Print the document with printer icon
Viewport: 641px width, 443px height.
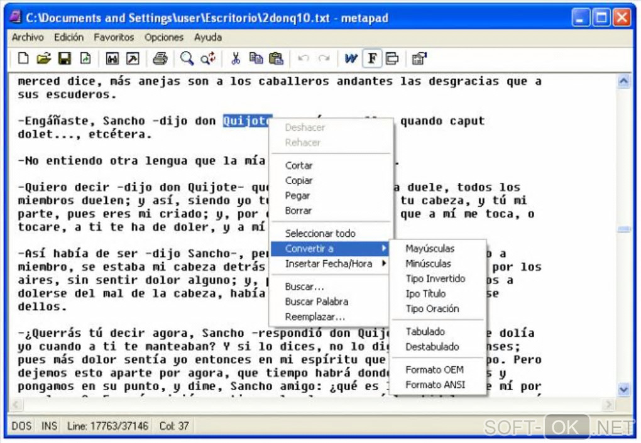(160, 59)
